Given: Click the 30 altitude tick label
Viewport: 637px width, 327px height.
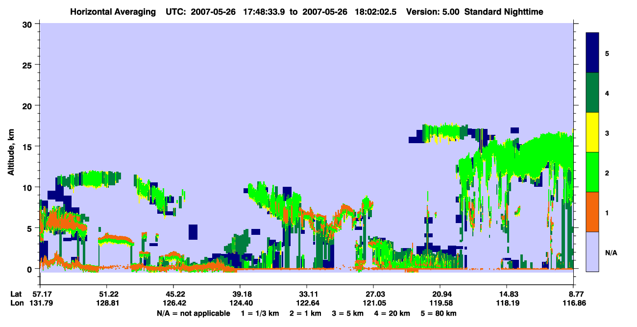Looking at the screenshot, I should (x=28, y=24).
